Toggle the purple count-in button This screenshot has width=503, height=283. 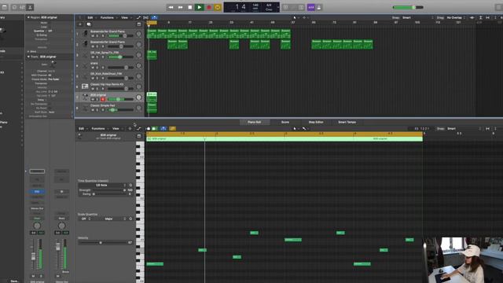311,7
